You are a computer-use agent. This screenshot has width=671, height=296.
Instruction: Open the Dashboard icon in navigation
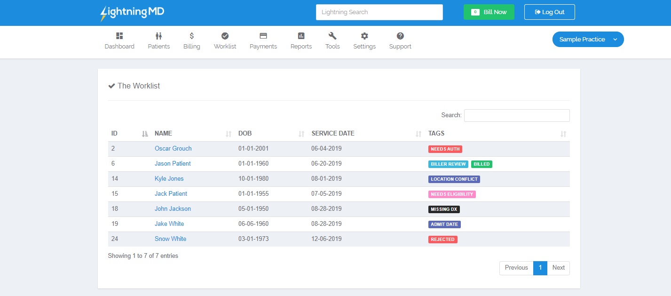(119, 35)
